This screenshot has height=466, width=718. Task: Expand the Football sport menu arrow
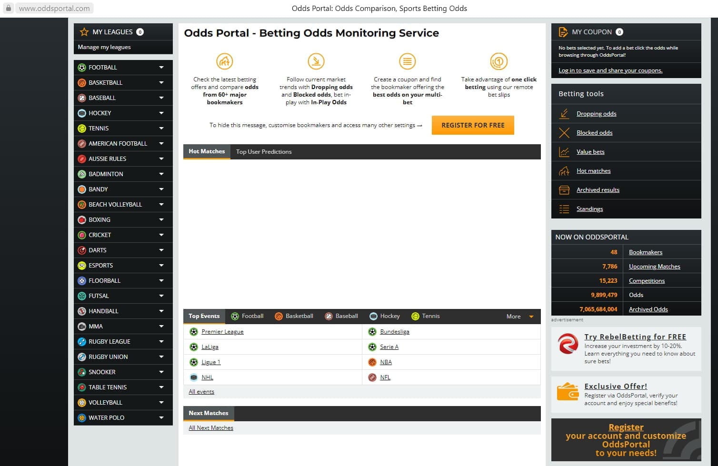[161, 68]
